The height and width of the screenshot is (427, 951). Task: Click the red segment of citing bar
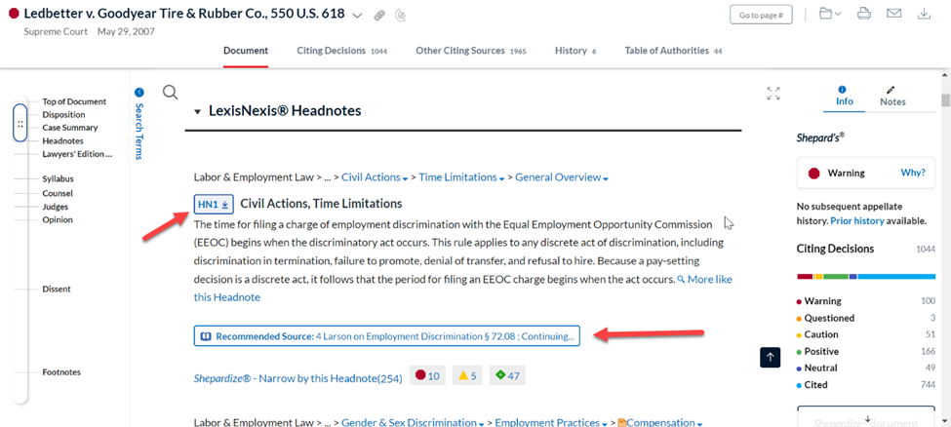(805, 277)
